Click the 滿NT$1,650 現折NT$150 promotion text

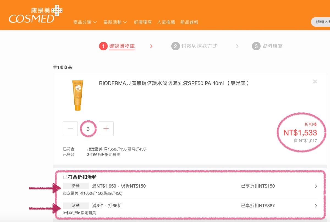(x=119, y=186)
